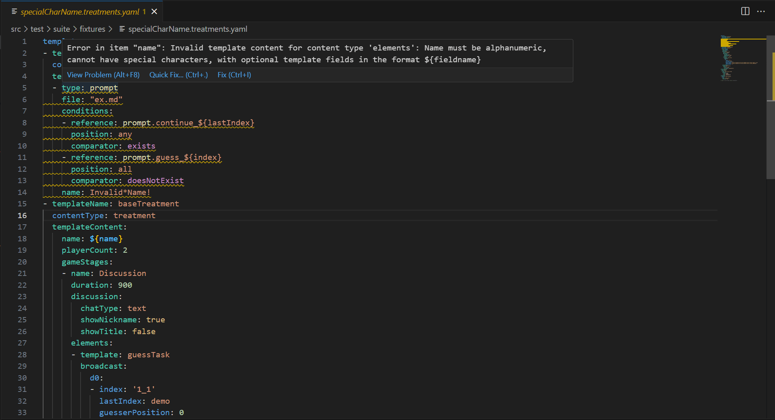Click the unsaved changes indicator on the tab

pyautogui.click(x=143, y=12)
